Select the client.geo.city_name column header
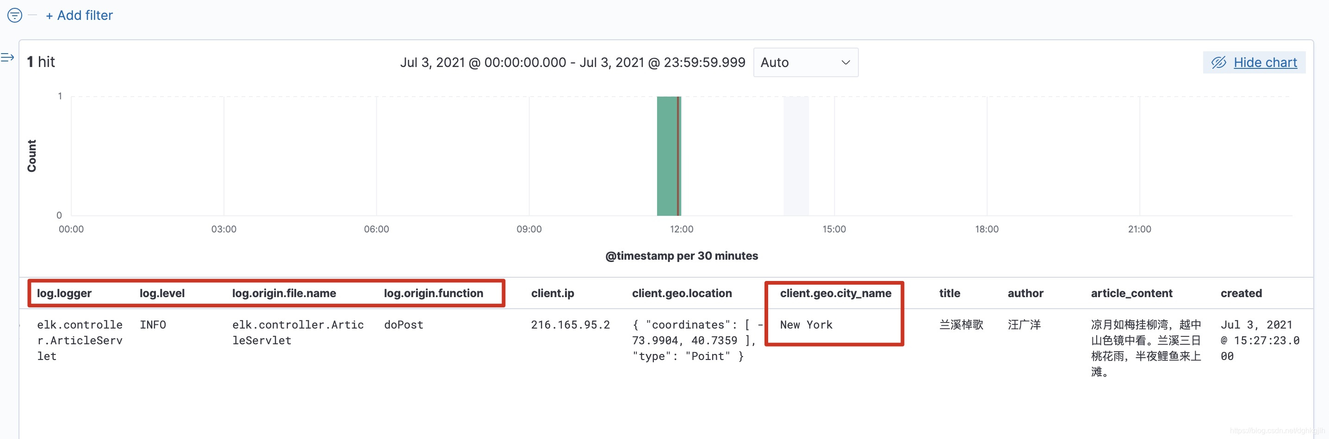This screenshot has width=1329, height=439. 835,293
